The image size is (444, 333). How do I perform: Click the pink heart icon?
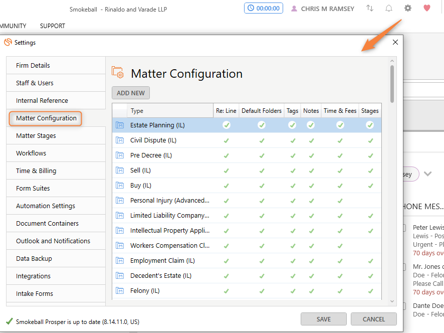[x=427, y=8]
